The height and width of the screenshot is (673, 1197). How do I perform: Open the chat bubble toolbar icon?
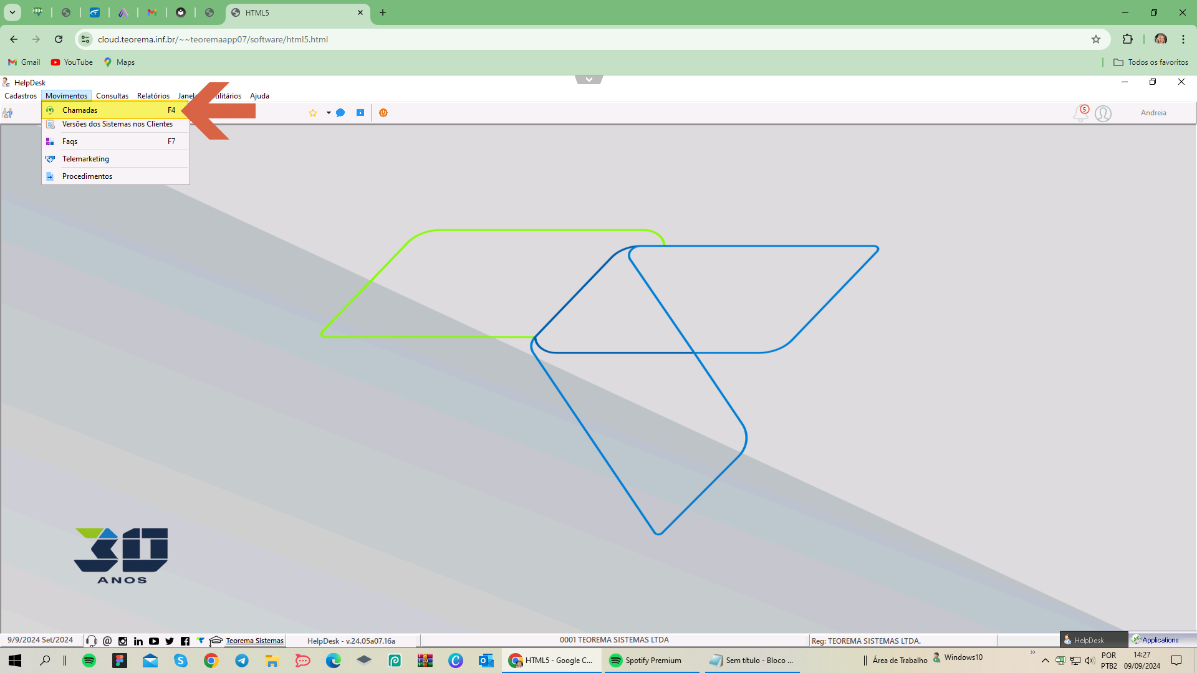click(340, 113)
